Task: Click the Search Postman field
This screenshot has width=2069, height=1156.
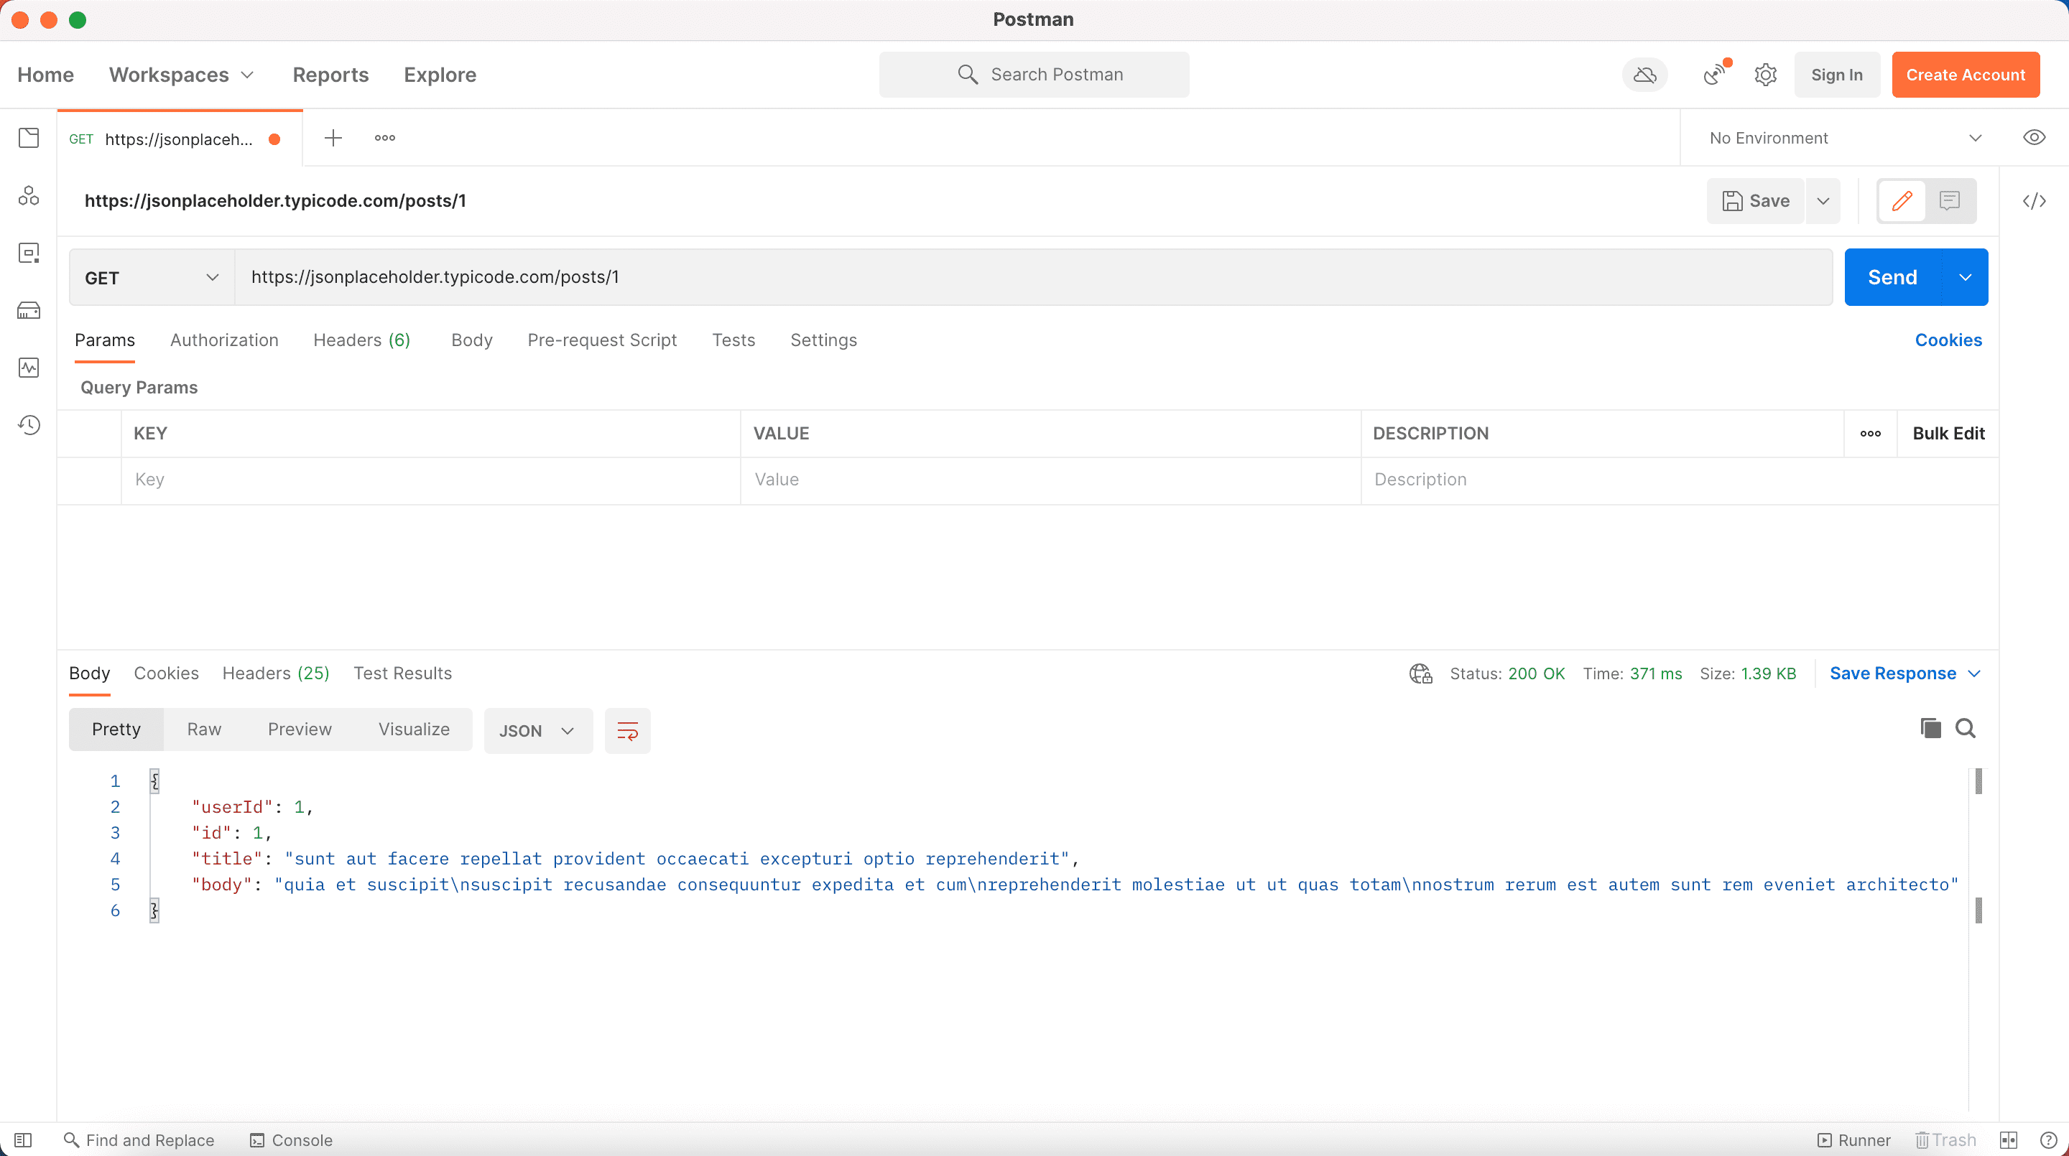Action: click(1034, 75)
